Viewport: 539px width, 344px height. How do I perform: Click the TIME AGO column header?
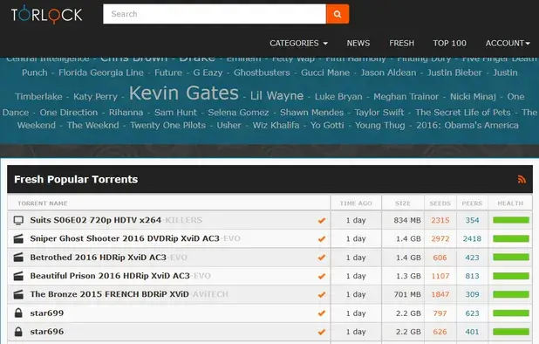point(356,203)
